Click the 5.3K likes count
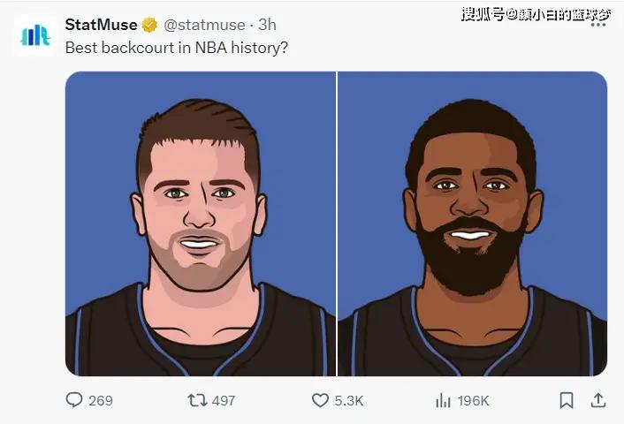Viewport: 624px width, 424px height. tap(349, 400)
